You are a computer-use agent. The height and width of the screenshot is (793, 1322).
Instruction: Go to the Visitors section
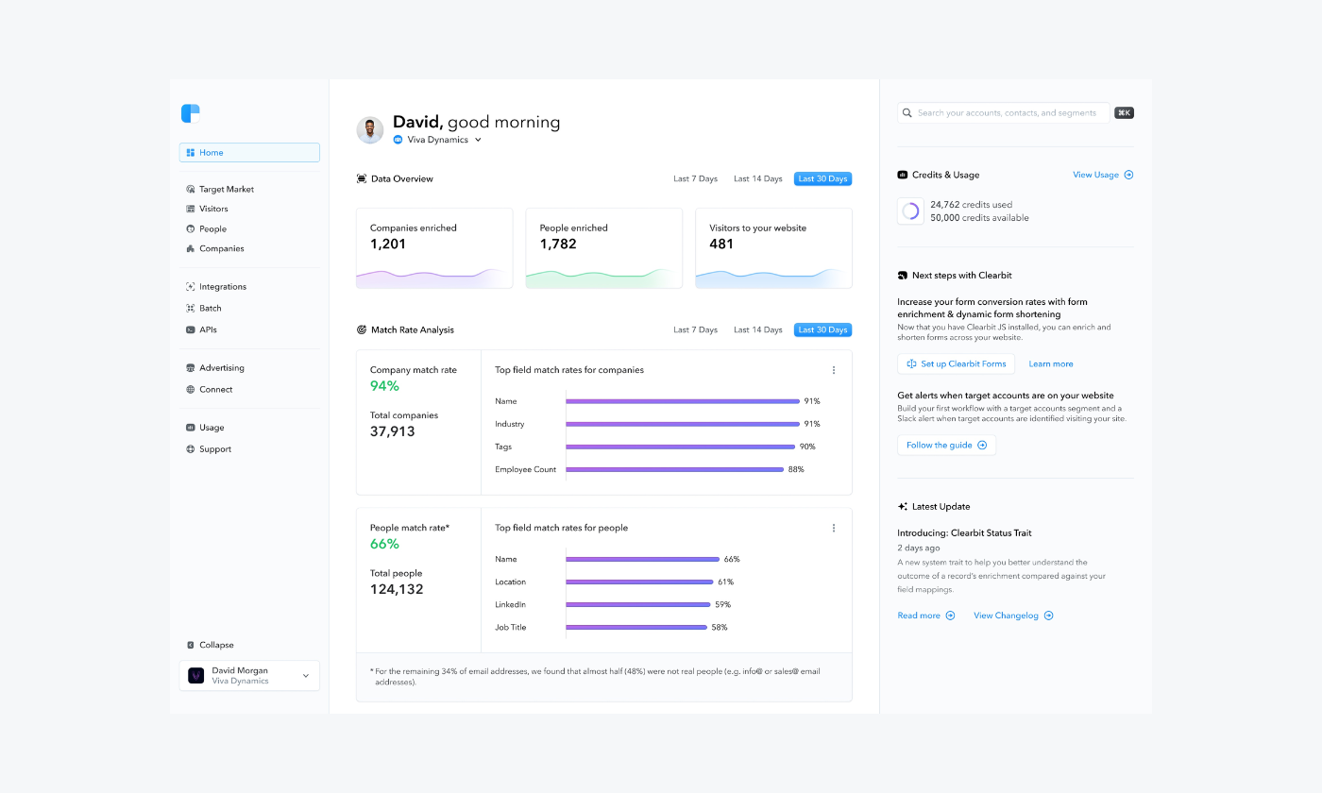[x=213, y=209]
